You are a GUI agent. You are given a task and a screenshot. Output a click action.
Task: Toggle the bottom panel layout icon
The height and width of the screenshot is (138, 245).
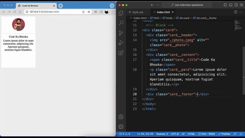(x=230, y=5)
